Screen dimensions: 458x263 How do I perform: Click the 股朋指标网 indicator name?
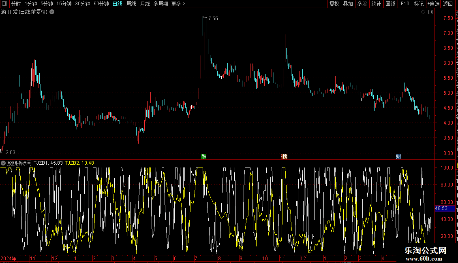tap(19, 163)
